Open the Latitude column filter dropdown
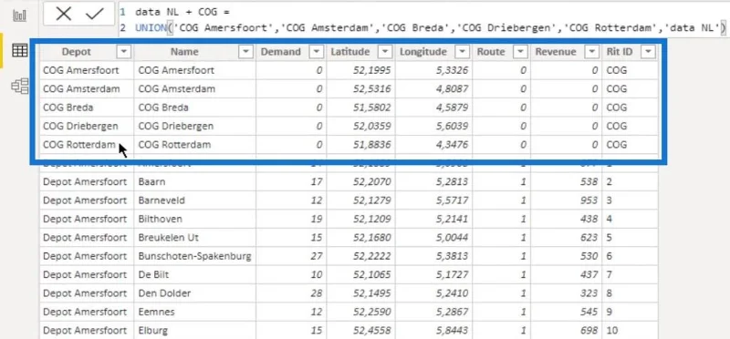The image size is (730, 339). click(385, 52)
